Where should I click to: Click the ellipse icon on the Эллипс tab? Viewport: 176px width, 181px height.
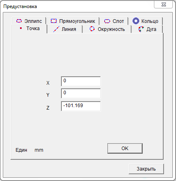pyautogui.click(x=19, y=21)
